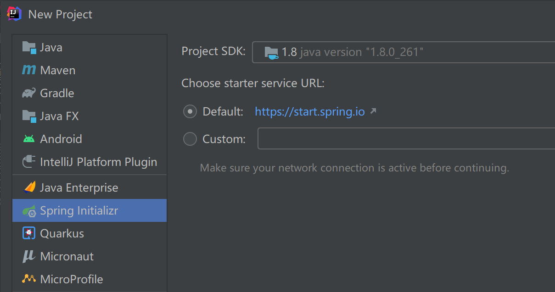Choose Micronaut project type
The image size is (555, 292).
90,256
